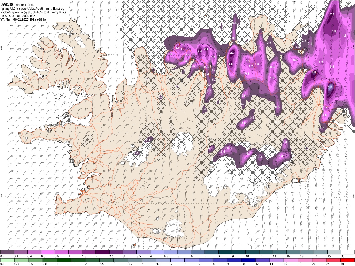Click the 2.1 precipitation value on the map
Image resolution: width=355 pixels, height=266 pixels.
pyautogui.click(x=333, y=14)
